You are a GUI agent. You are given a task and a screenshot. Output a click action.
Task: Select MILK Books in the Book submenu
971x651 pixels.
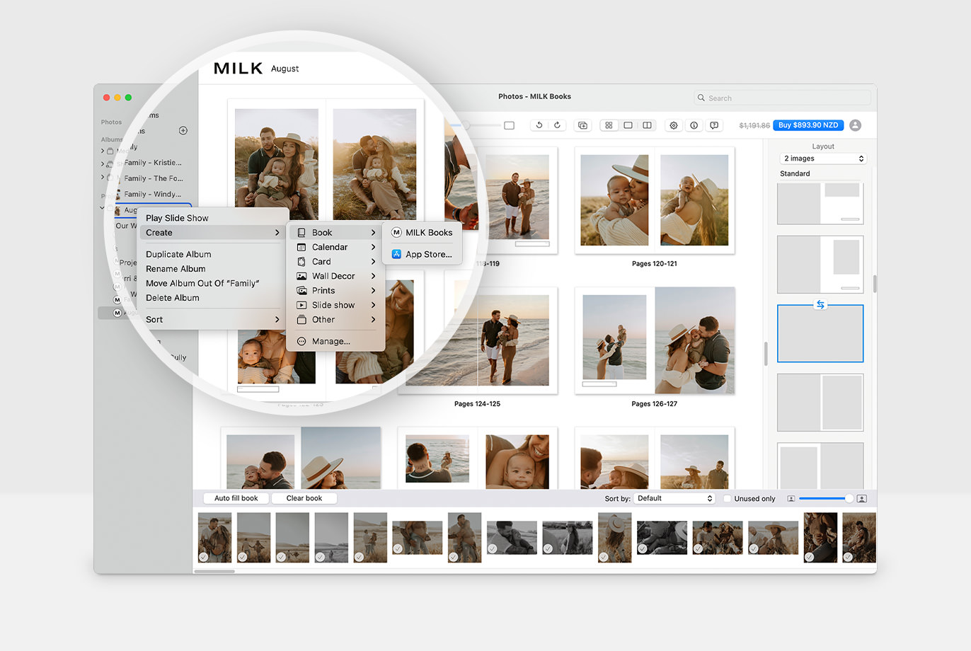[x=423, y=233]
